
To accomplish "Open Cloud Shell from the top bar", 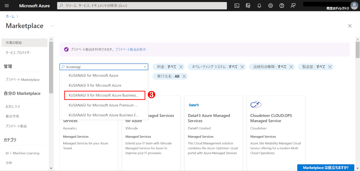I will coord(237,5).
